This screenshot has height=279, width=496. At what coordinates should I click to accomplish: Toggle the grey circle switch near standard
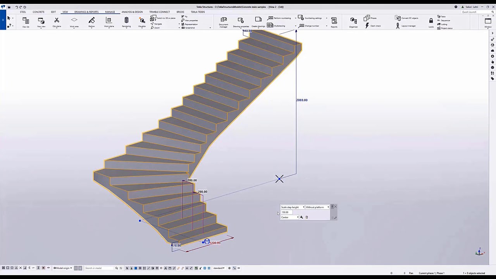pyautogui.click(x=229, y=268)
